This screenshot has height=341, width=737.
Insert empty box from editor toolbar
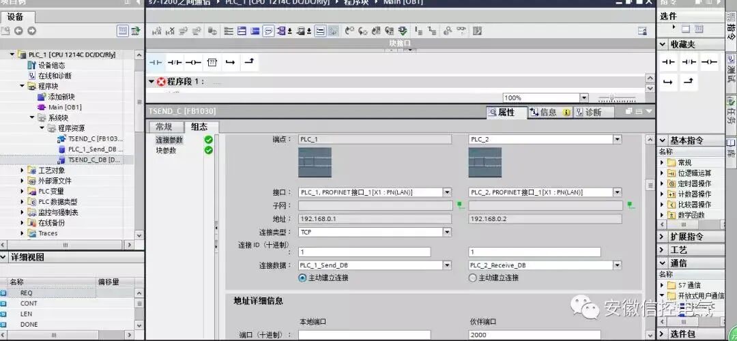212,63
